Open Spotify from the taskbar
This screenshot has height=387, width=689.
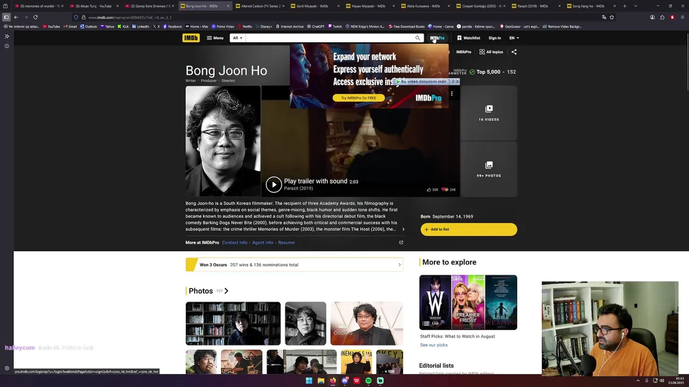coord(368,381)
